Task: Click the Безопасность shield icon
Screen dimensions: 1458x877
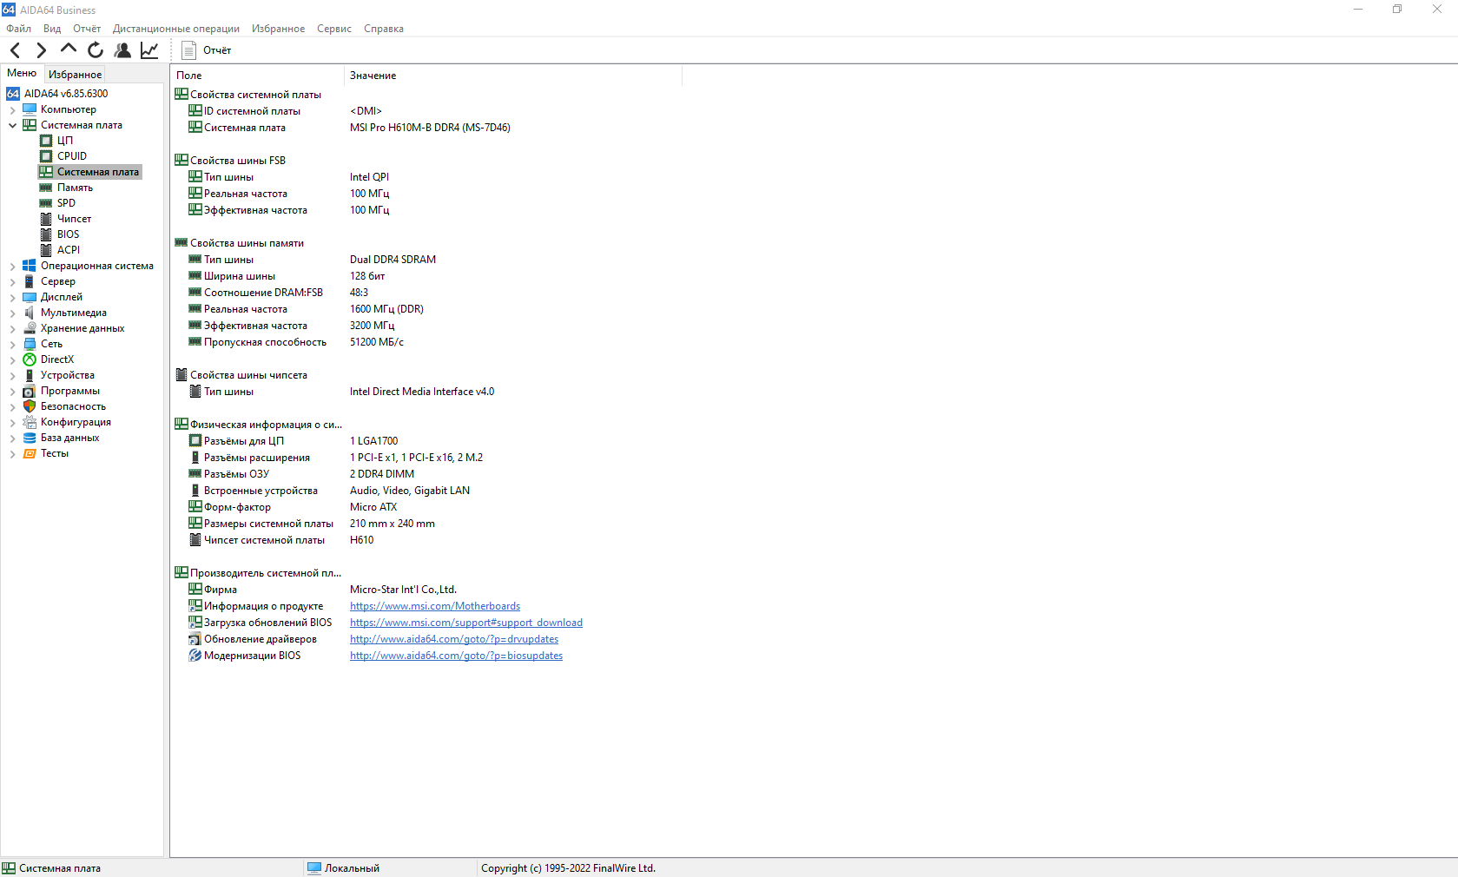Action: tap(30, 406)
